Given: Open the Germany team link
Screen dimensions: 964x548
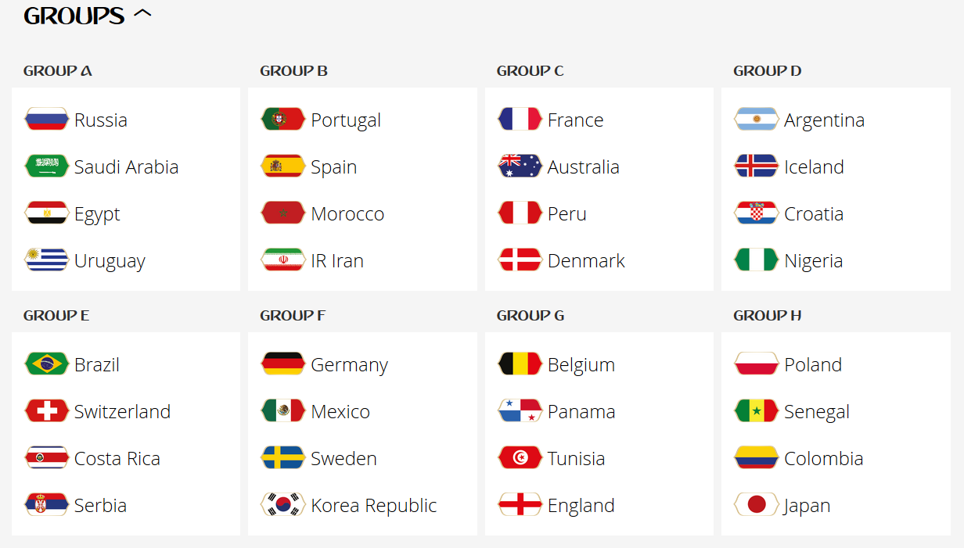Looking at the screenshot, I should (349, 365).
